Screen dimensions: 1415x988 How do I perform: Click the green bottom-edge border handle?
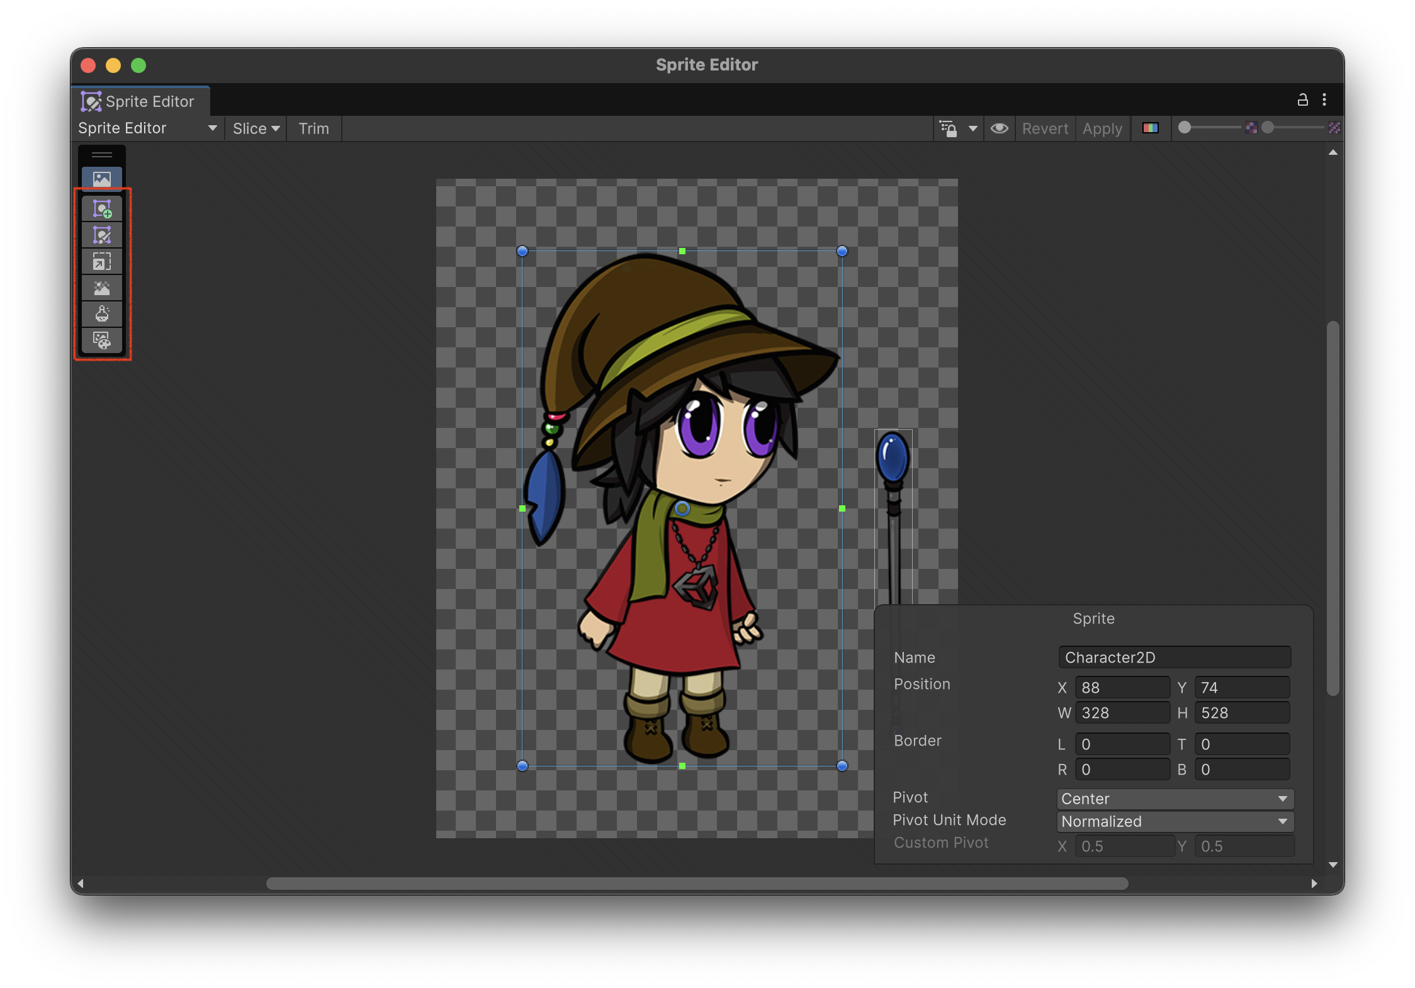[x=682, y=766]
